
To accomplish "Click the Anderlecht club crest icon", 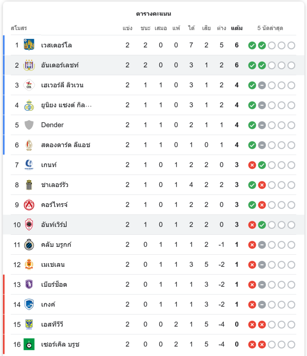I will pos(29,65).
